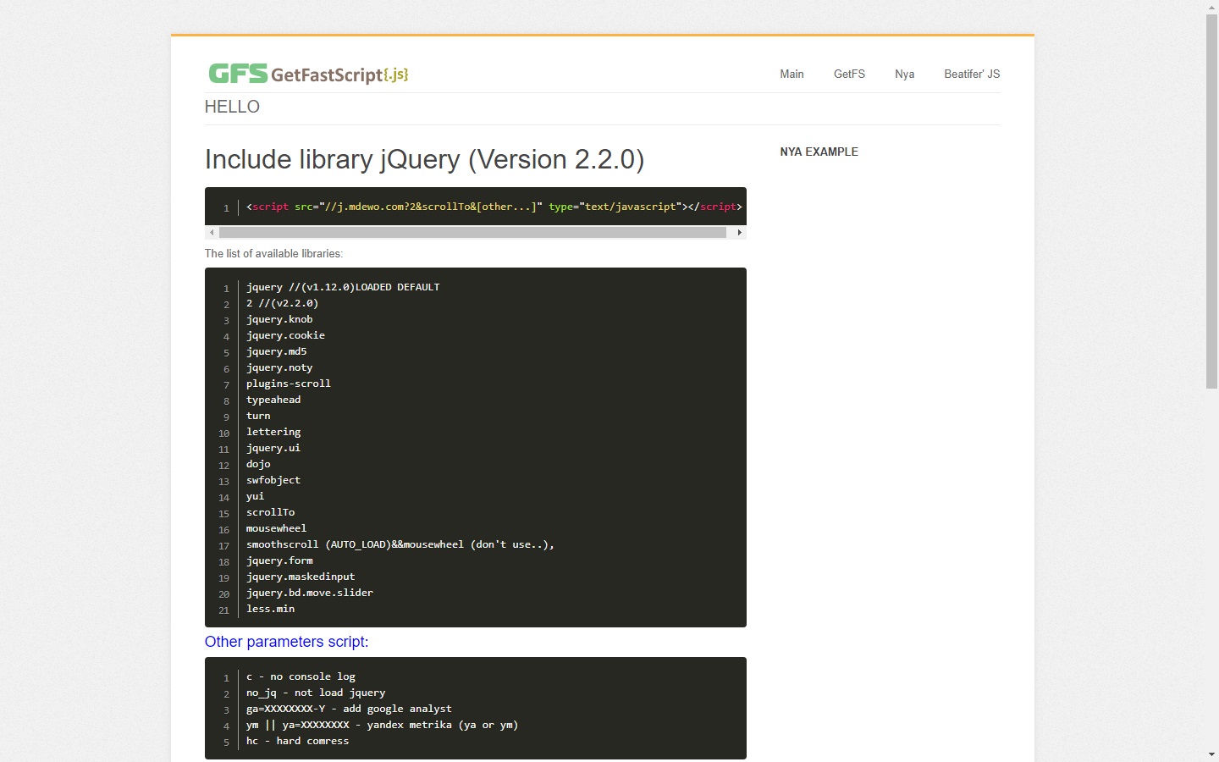Select the swfobject line
The height and width of the screenshot is (762, 1219).
tap(273, 480)
